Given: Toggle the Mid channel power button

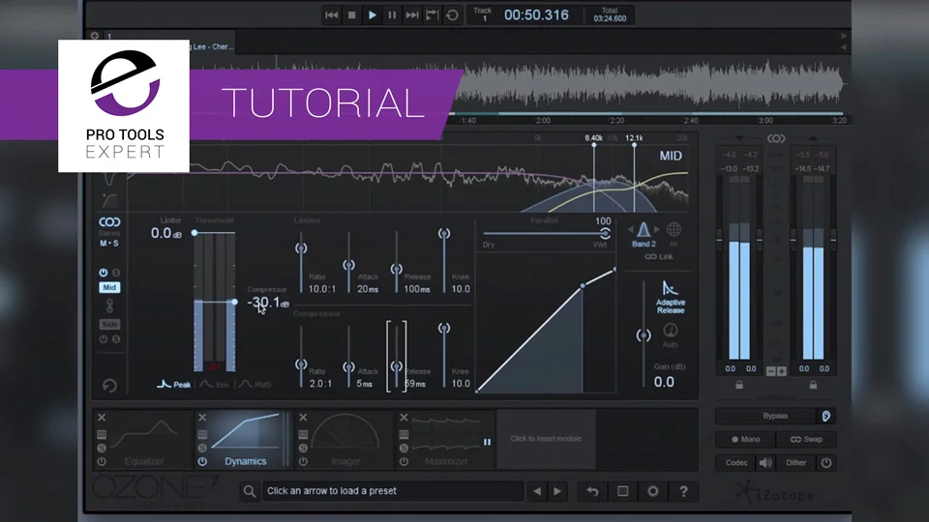Looking at the screenshot, I should click(x=104, y=273).
